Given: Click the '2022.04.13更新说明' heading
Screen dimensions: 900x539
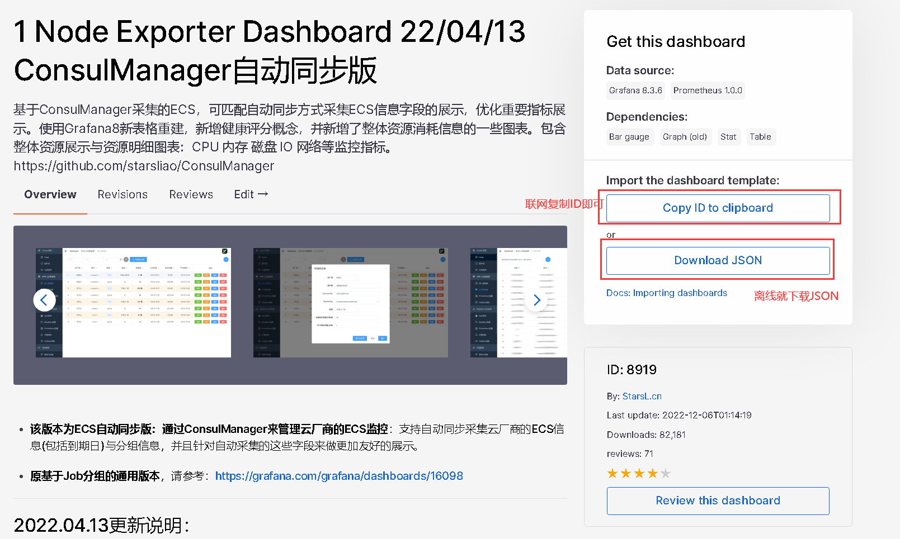Looking at the screenshot, I should [x=102, y=526].
